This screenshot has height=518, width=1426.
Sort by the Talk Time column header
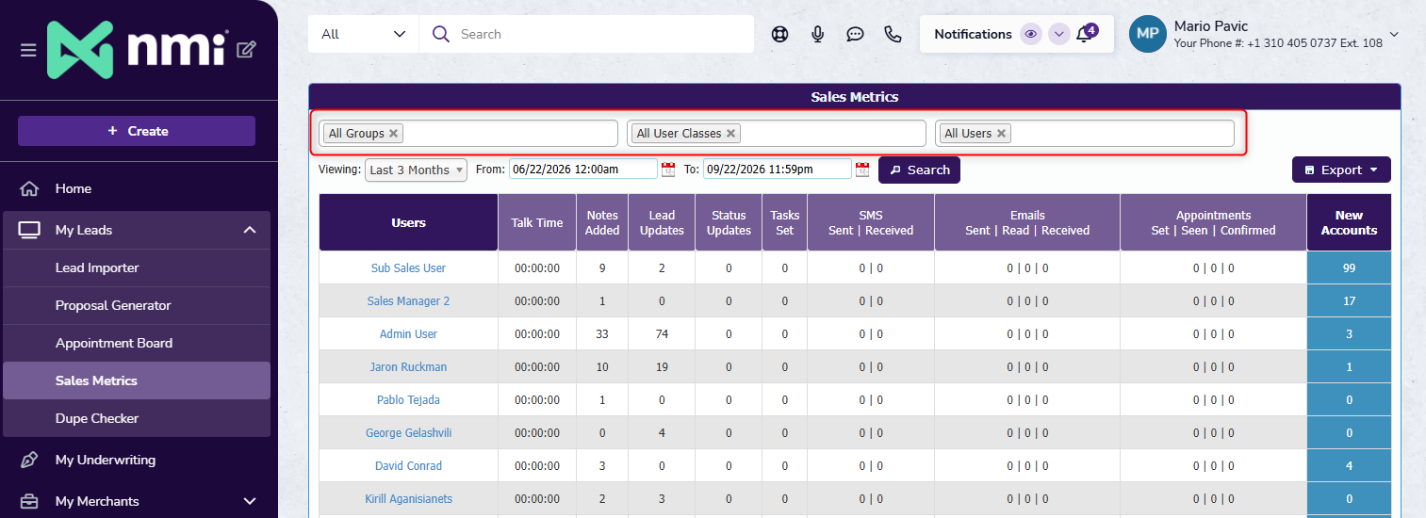pyautogui.click(x=537, y=222)
